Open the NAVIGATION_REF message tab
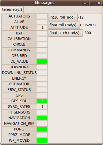 point(24,123)
